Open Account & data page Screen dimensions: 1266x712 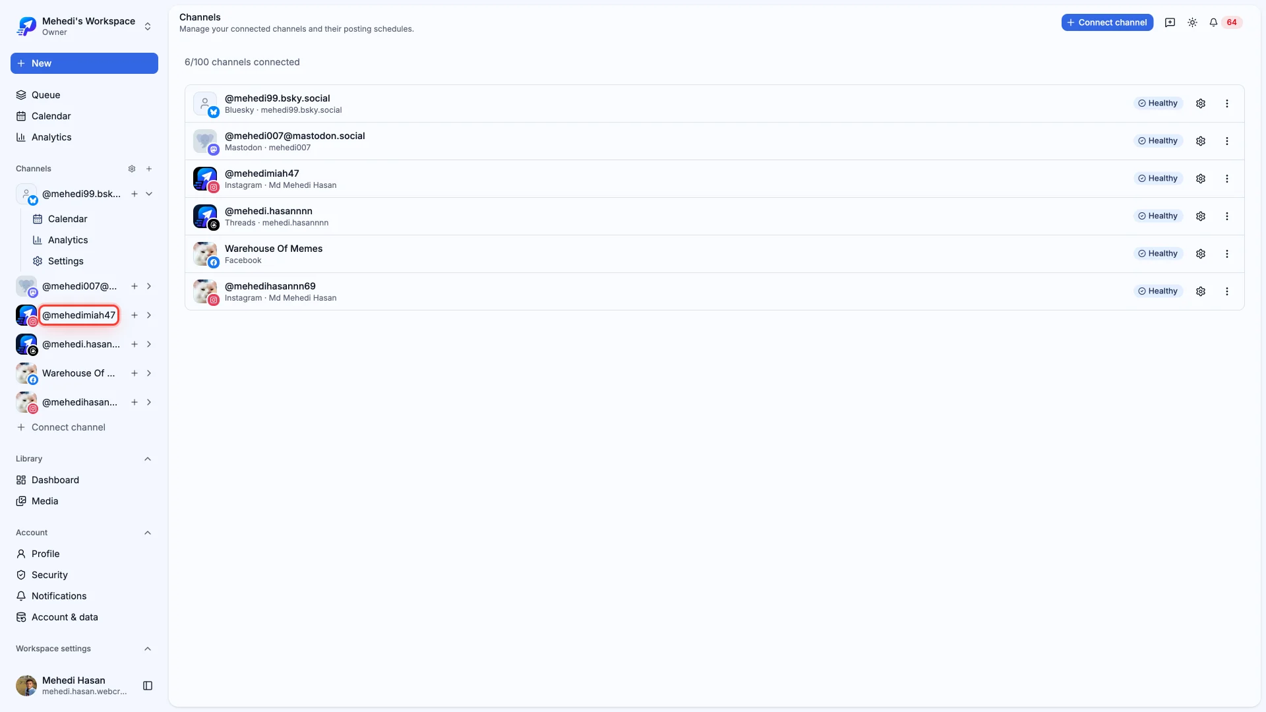84,617
